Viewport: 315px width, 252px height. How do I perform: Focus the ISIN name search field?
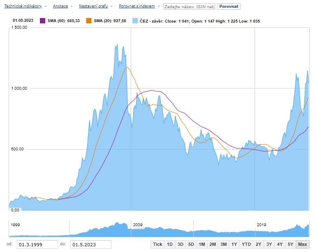189,7
